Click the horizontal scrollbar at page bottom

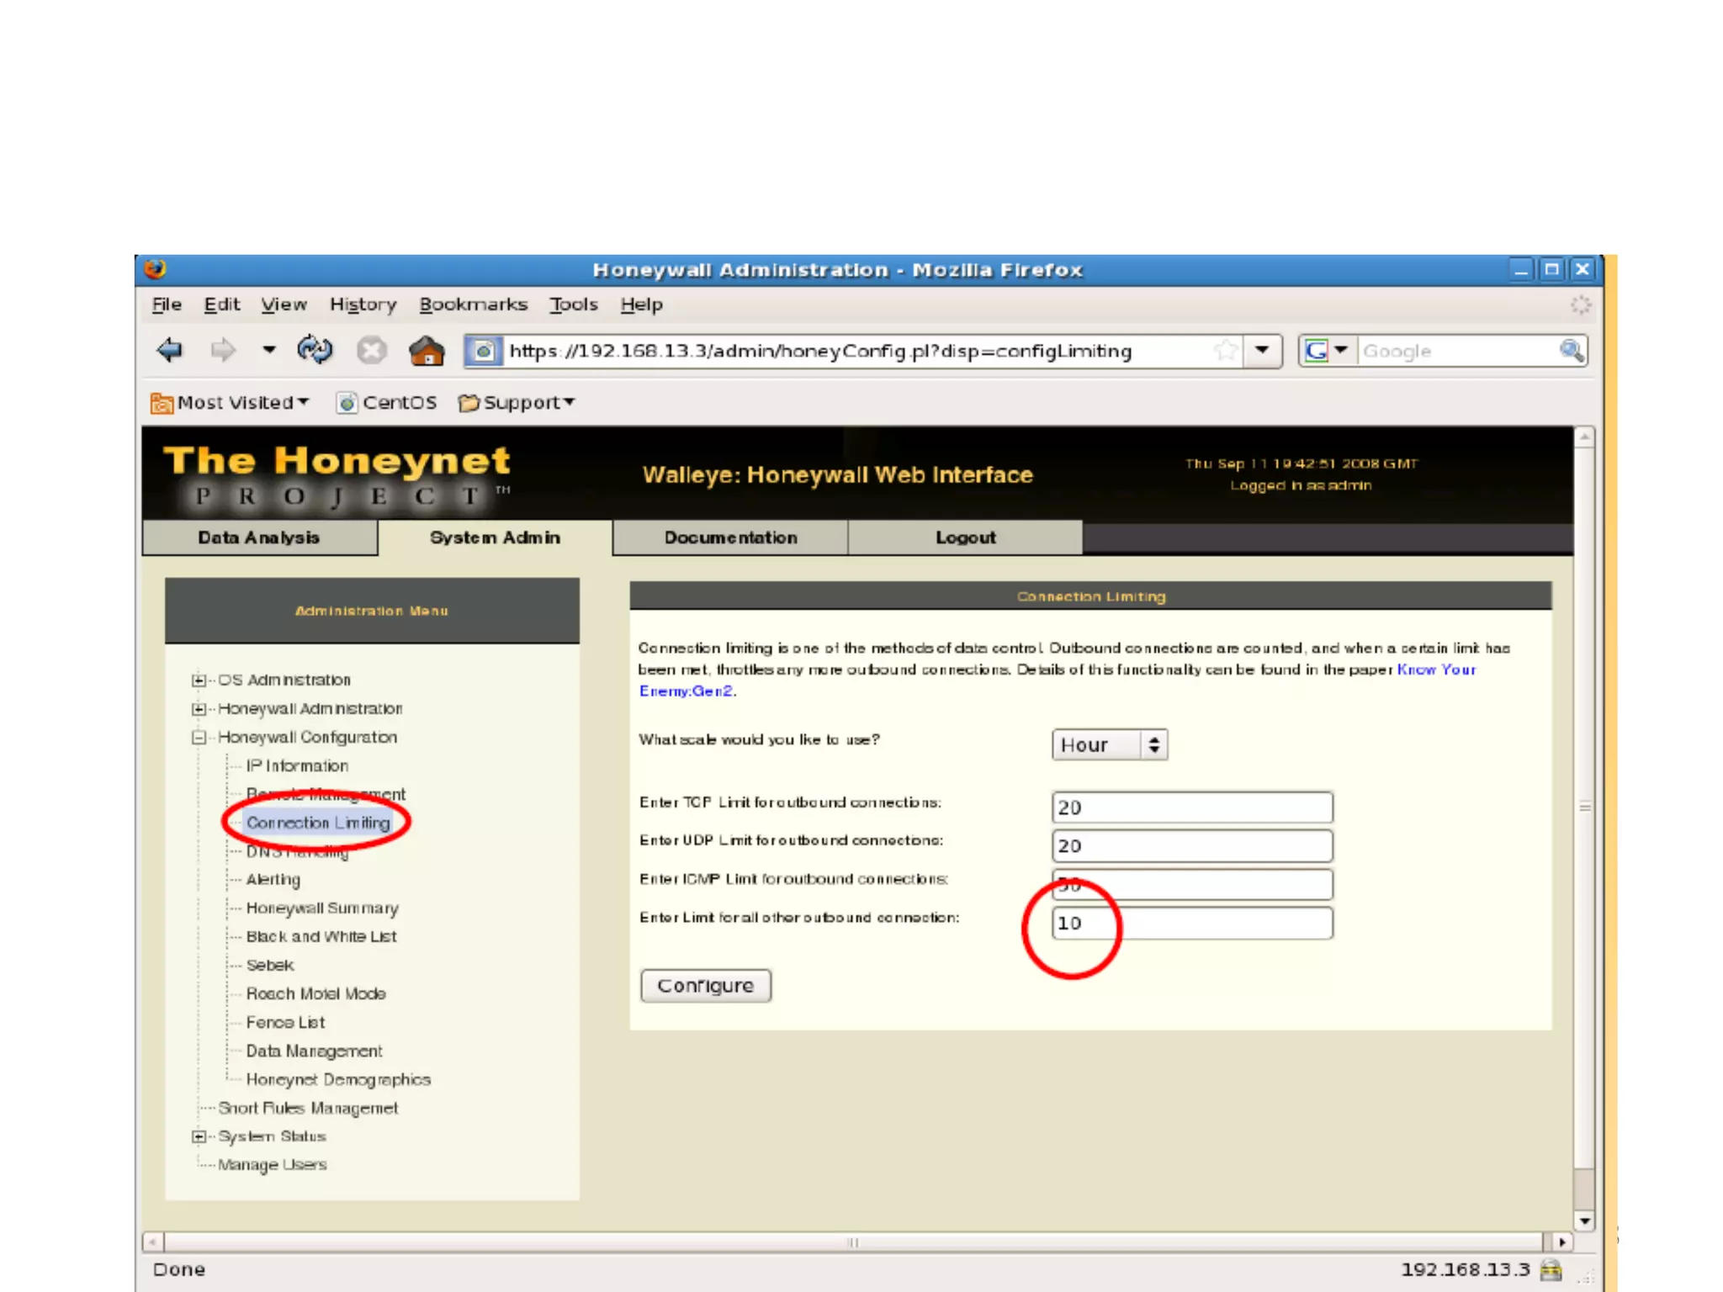[x=851, y=1242]
